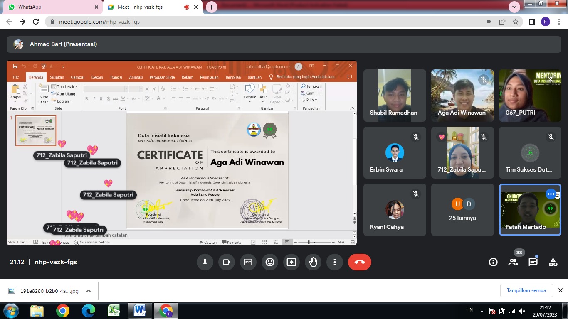This screenshot has height=319, width=568.
Task: Open the Chrome tab search dropdown
Action: click(514, 7)
